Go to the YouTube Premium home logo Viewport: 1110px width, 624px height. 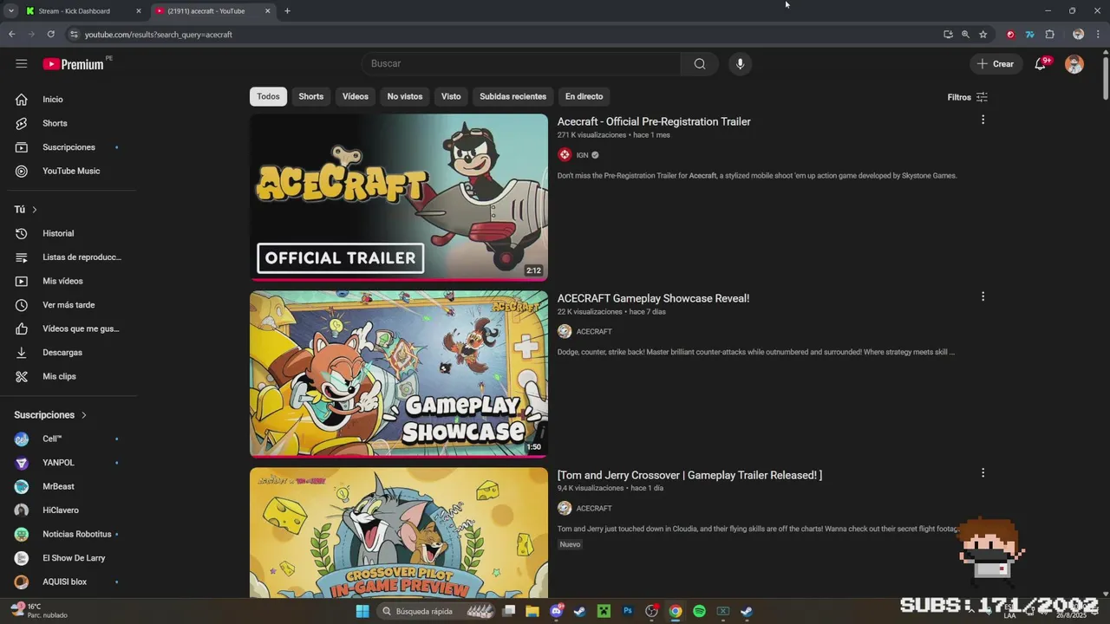74,64
